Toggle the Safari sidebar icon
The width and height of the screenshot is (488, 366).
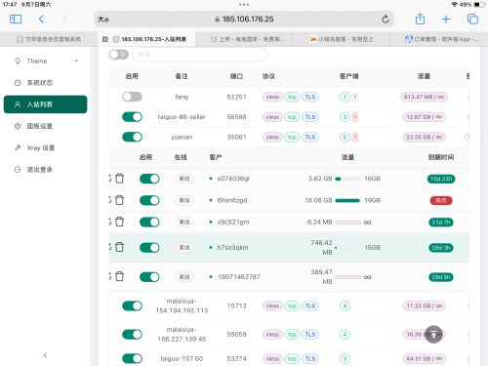(x=16, y=20)
